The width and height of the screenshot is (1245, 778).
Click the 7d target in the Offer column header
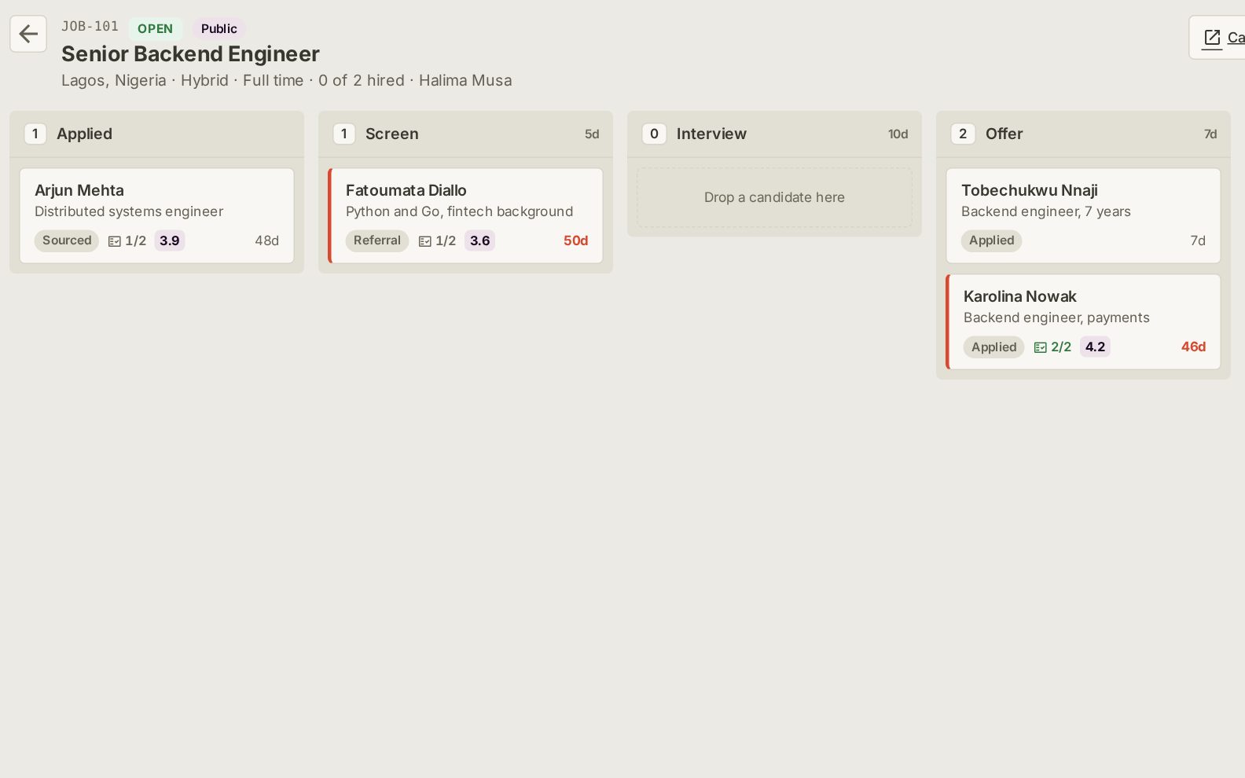(x=1210, y=134)
